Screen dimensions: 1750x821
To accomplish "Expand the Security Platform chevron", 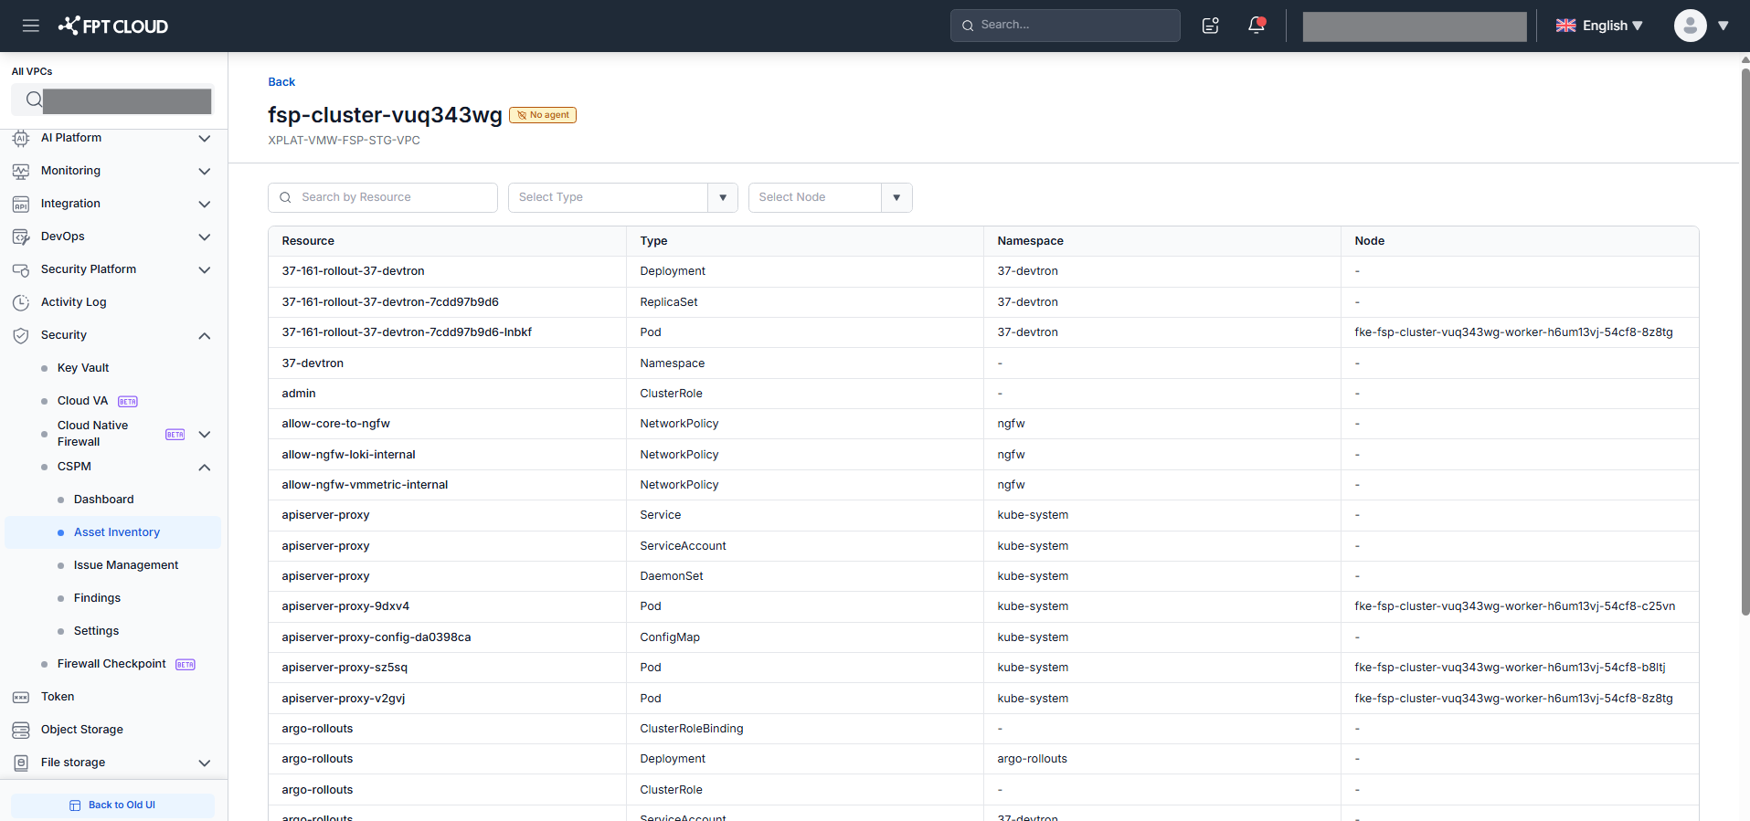I will (x=205, y=269).
